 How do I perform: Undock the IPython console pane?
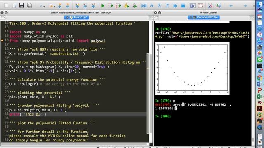pos(160,12)
